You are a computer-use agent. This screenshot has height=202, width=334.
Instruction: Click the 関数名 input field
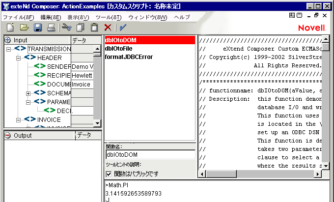pos(150,155)
